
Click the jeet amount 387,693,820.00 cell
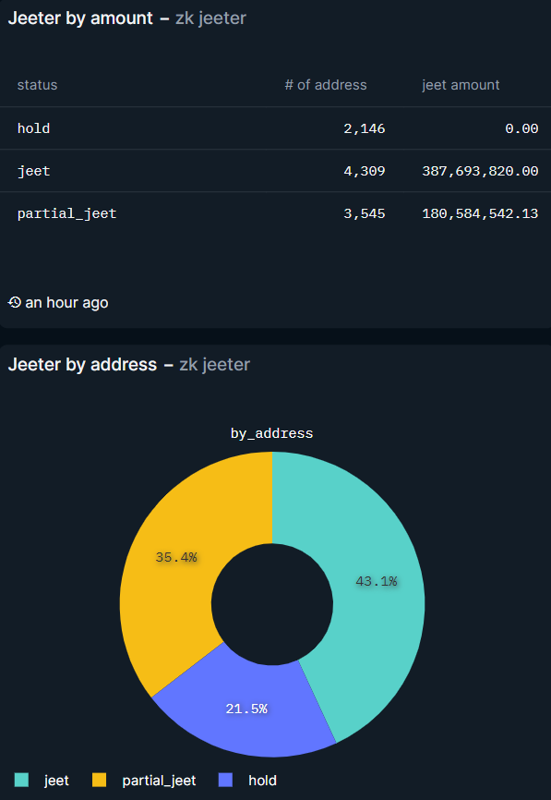click(x=480, y=171)
